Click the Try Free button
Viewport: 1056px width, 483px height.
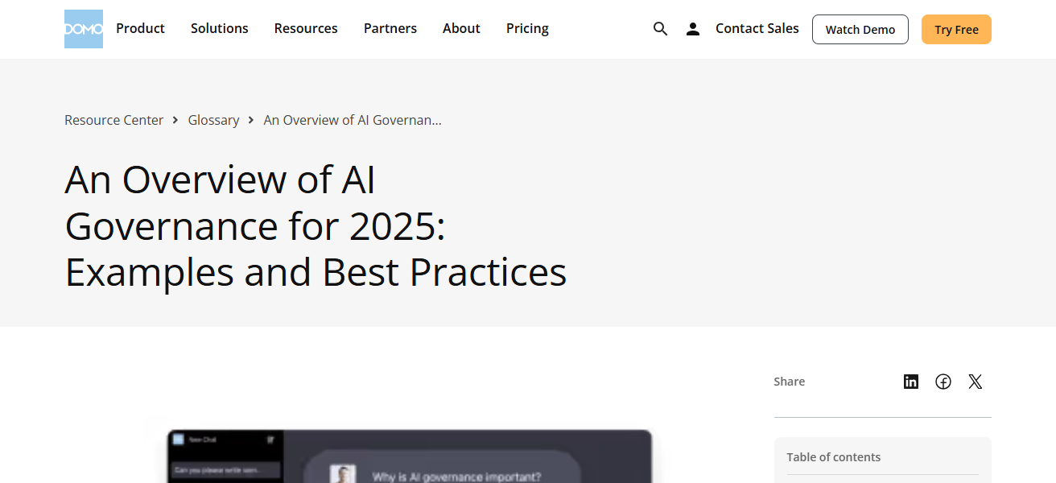coord(956,29)
